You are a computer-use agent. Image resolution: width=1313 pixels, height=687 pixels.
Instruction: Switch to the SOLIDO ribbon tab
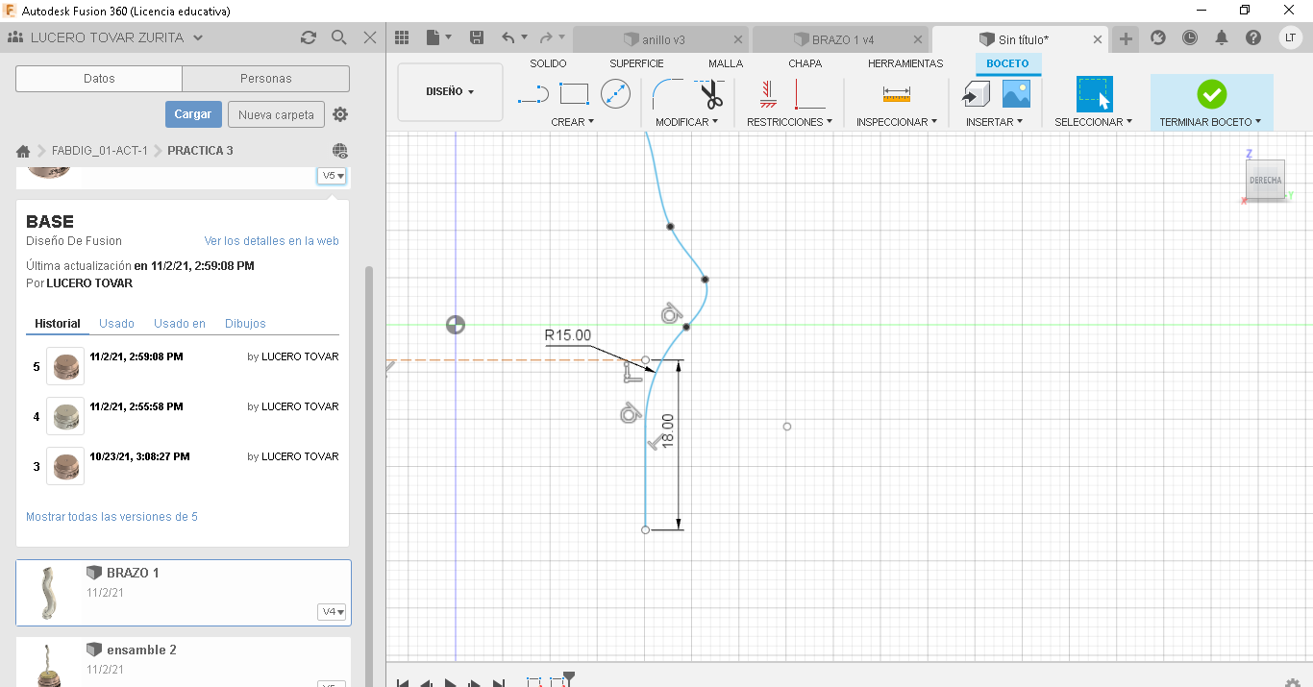tap(548, 63)
